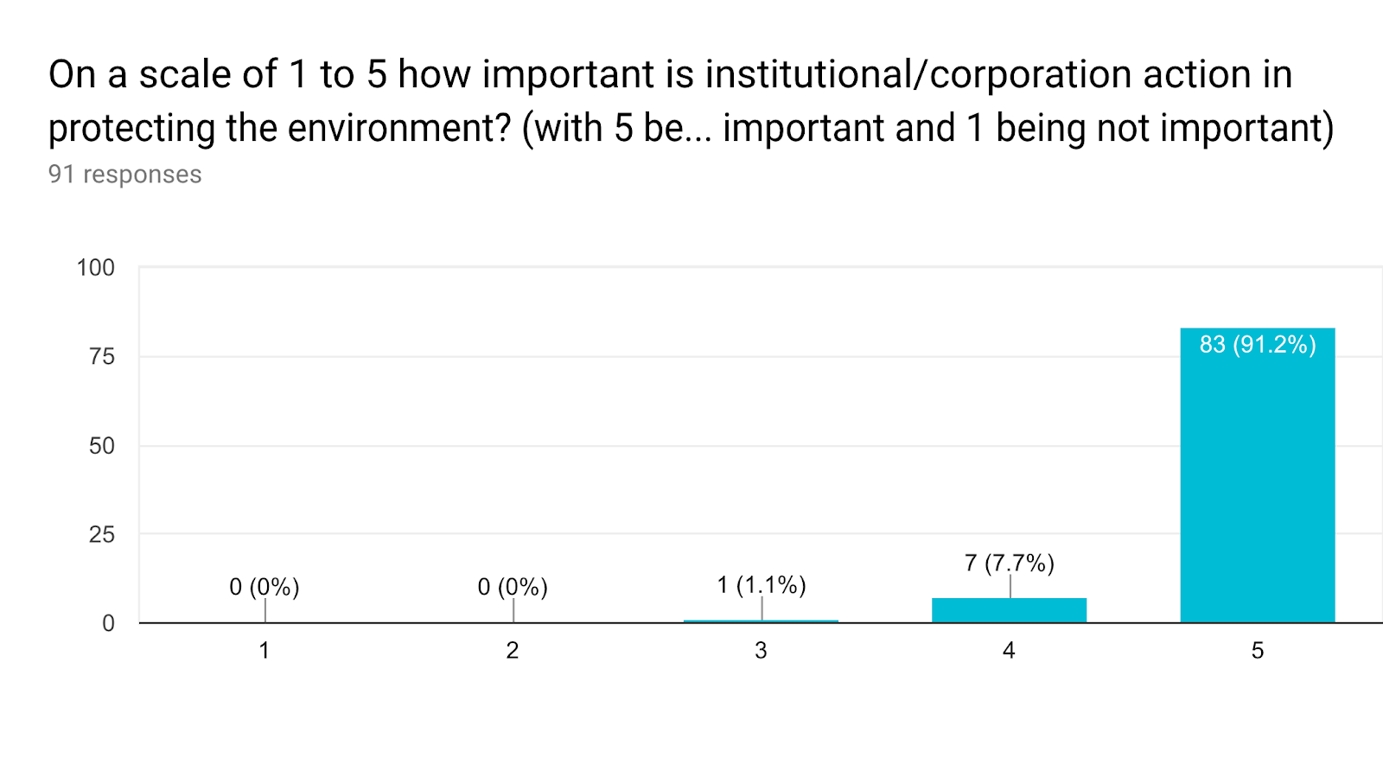
Task: Click the title line starting "protecting the environment"
Action: 691,129
